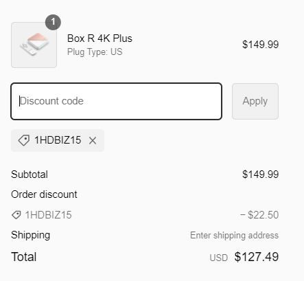Screen dimensions: 304x281
Task: Click the Subtotal label
Action: point(30,175)
